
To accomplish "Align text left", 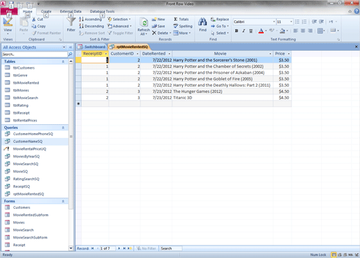I will [296, 31].
